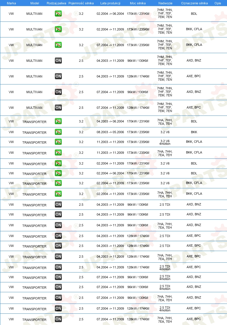Click the Nadwozie column header

point(165,3)
